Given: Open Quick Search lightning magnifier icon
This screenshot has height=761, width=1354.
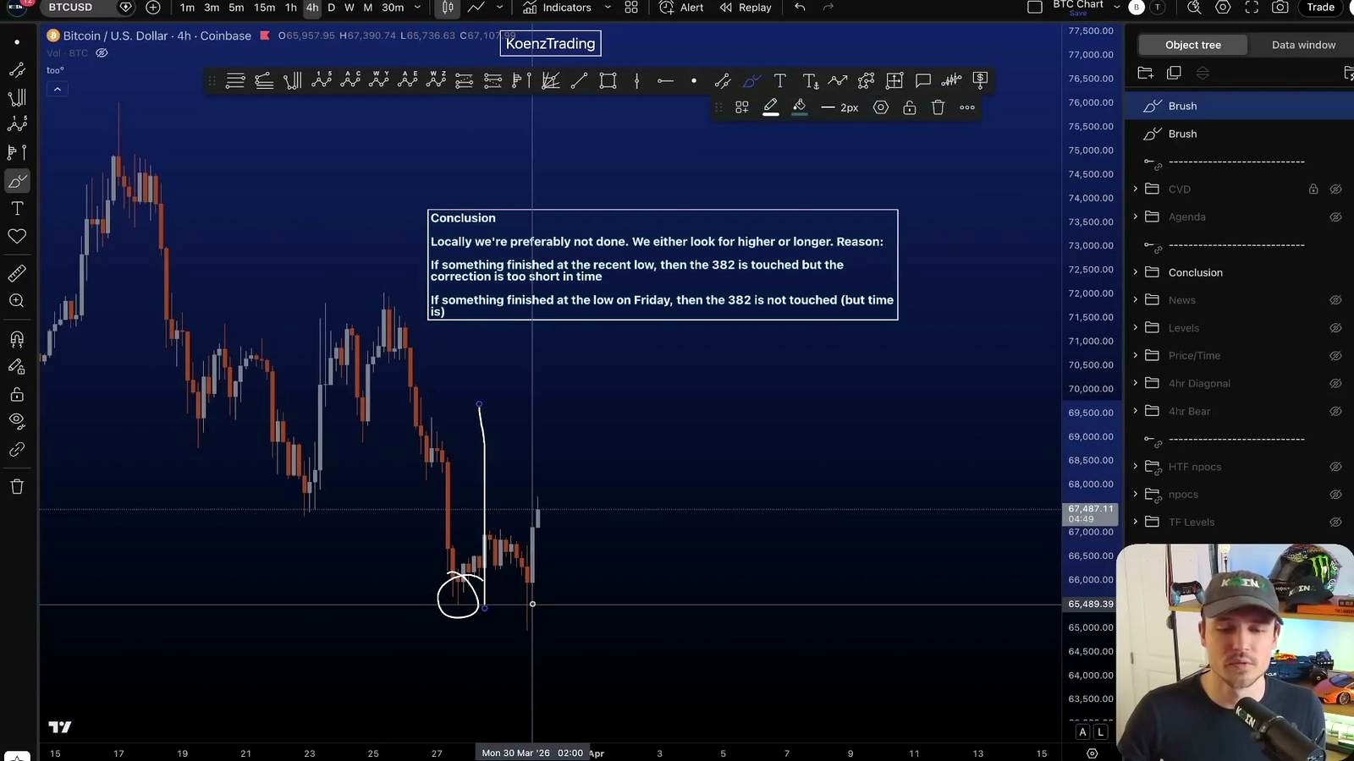Looking at the screenshot, I should tap(1194, 8).
